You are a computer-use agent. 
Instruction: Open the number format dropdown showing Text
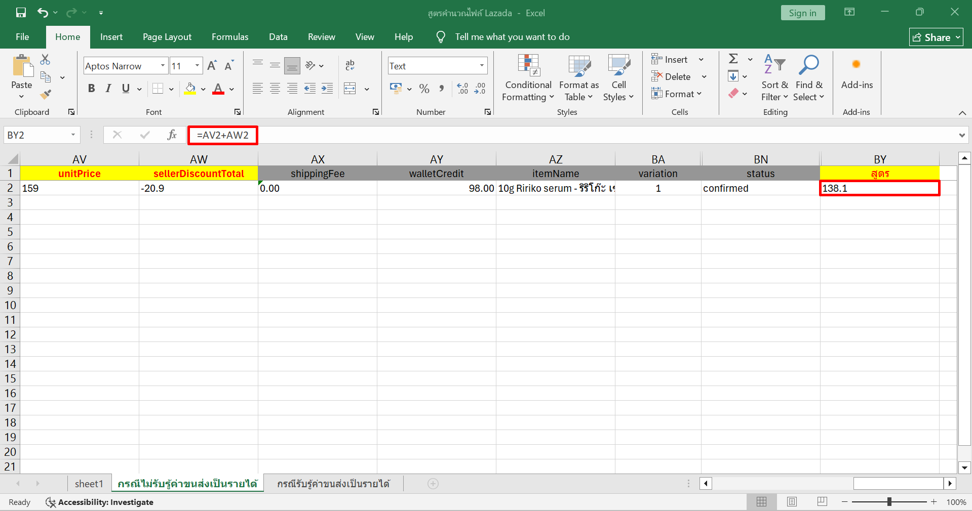click(481, 66)
